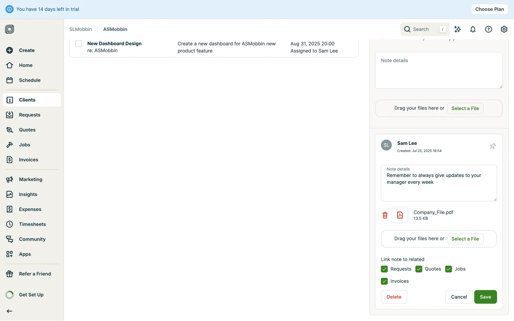Collapse the sidebar with the back arrow
The height and width of the screenshot is (321, 514).
click(10, 311)
